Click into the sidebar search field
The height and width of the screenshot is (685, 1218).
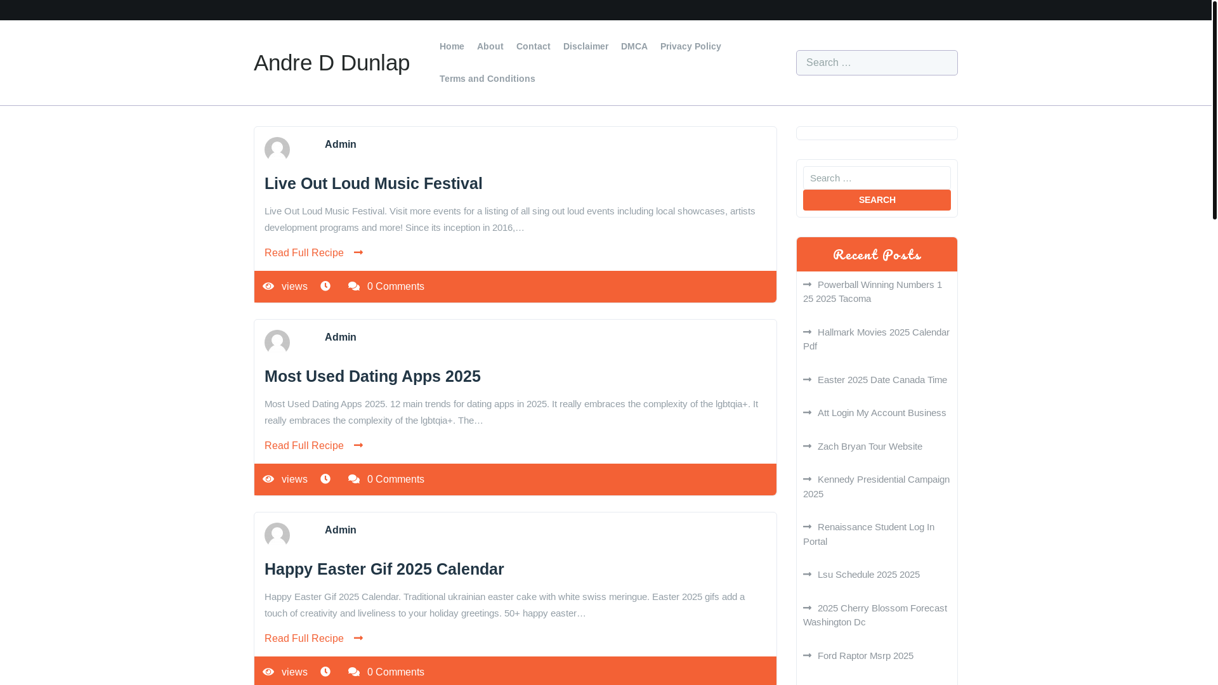pos(877,178)
